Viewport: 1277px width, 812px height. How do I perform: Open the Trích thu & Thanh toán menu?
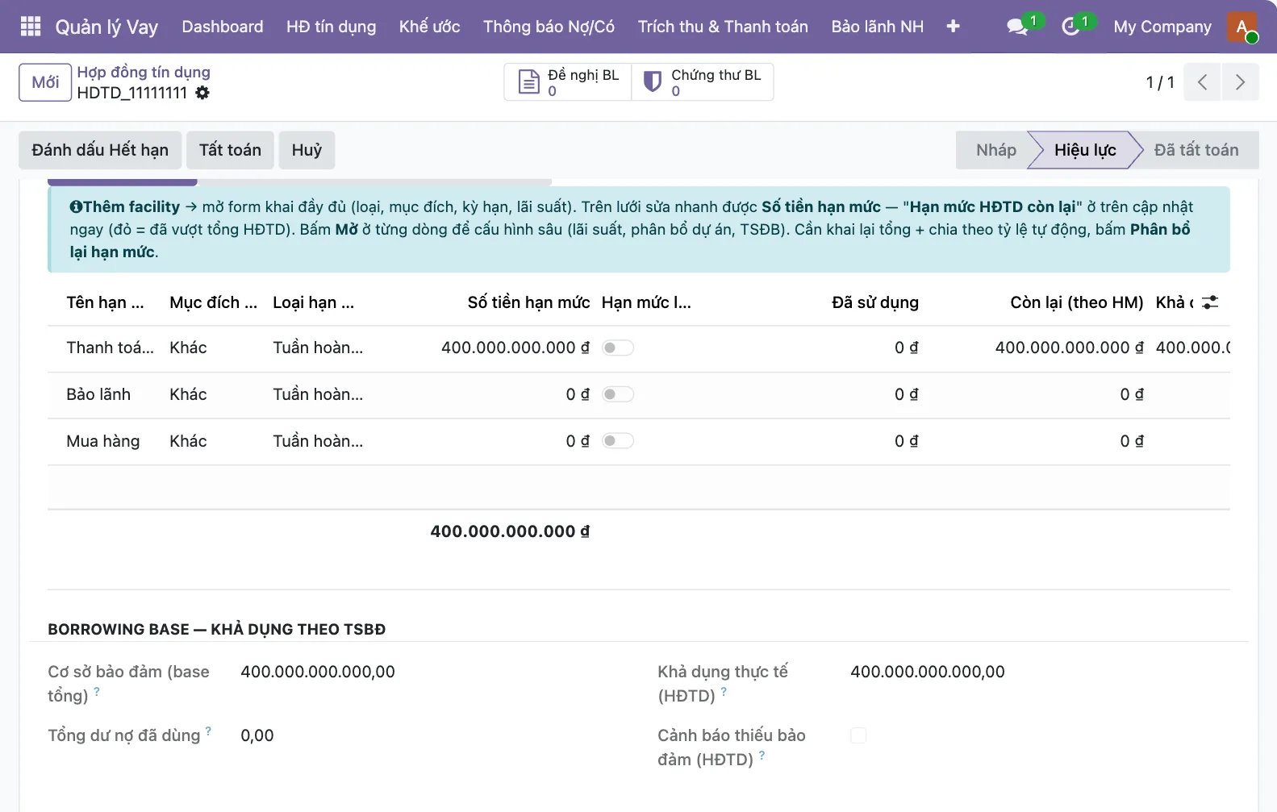(723, 27)
